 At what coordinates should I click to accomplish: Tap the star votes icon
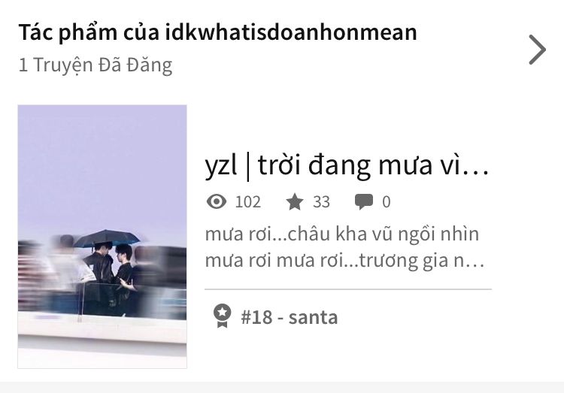point(295,201)
